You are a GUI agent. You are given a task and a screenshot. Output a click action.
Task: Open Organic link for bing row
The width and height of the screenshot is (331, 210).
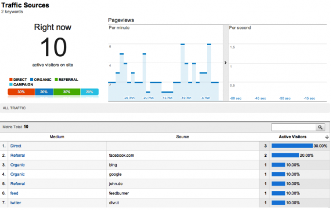pos(17,165)
